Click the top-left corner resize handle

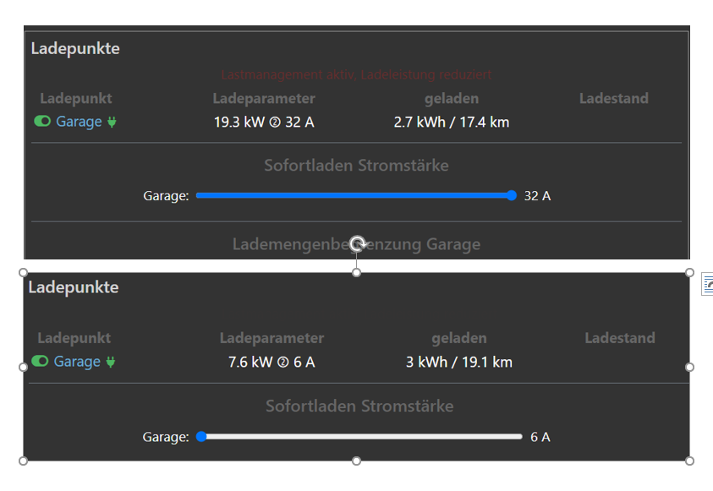point(24,272)
